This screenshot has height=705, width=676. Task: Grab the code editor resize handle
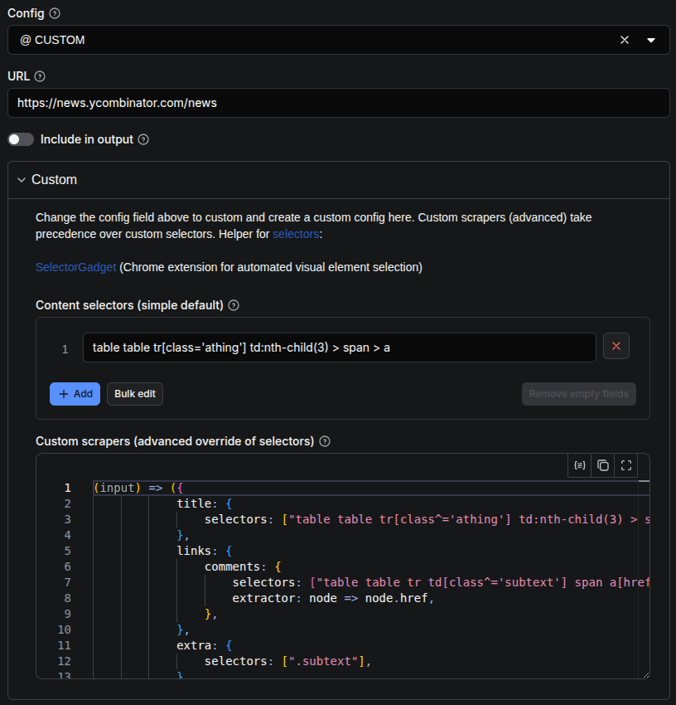646,675
